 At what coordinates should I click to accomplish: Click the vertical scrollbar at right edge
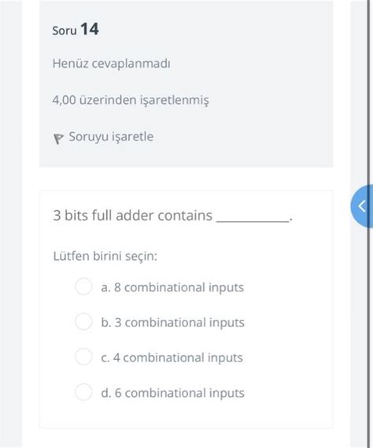[369, 224]
